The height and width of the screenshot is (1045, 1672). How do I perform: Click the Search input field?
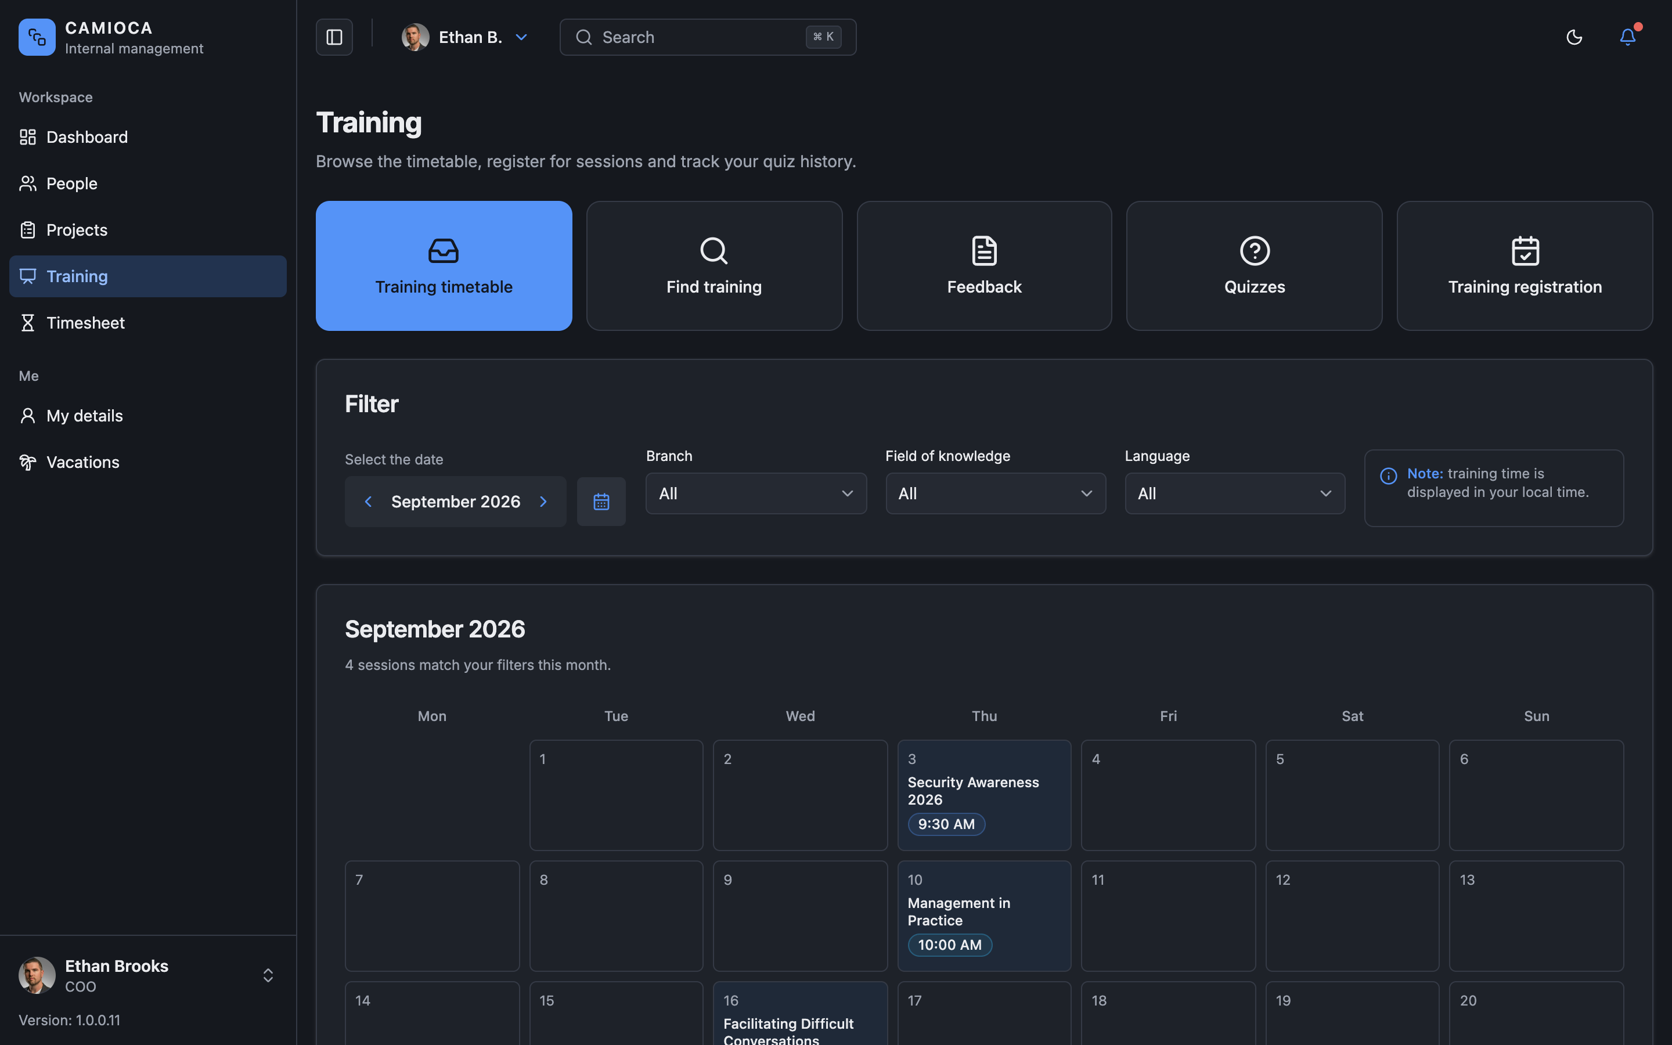(708, 37)
